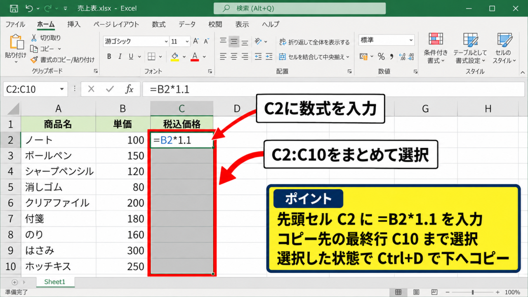The image size is (528, 297).
Task: Decrease font size with the small A icon
Action: click(x=207, y=41)
